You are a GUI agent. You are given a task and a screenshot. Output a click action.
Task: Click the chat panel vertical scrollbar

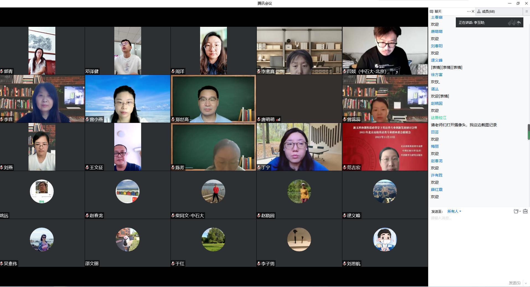pos(529,132)
